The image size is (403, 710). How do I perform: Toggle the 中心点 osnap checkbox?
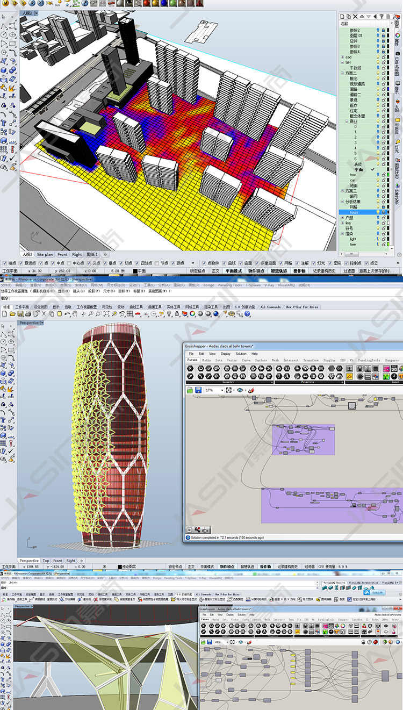point(69,263)
